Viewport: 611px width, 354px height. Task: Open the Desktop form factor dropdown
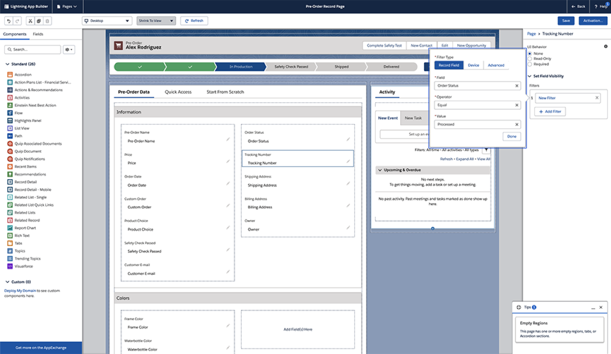click(106, 21)
